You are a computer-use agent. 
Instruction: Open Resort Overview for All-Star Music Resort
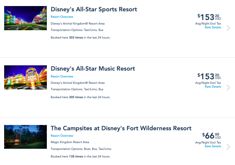coord(62,76)
